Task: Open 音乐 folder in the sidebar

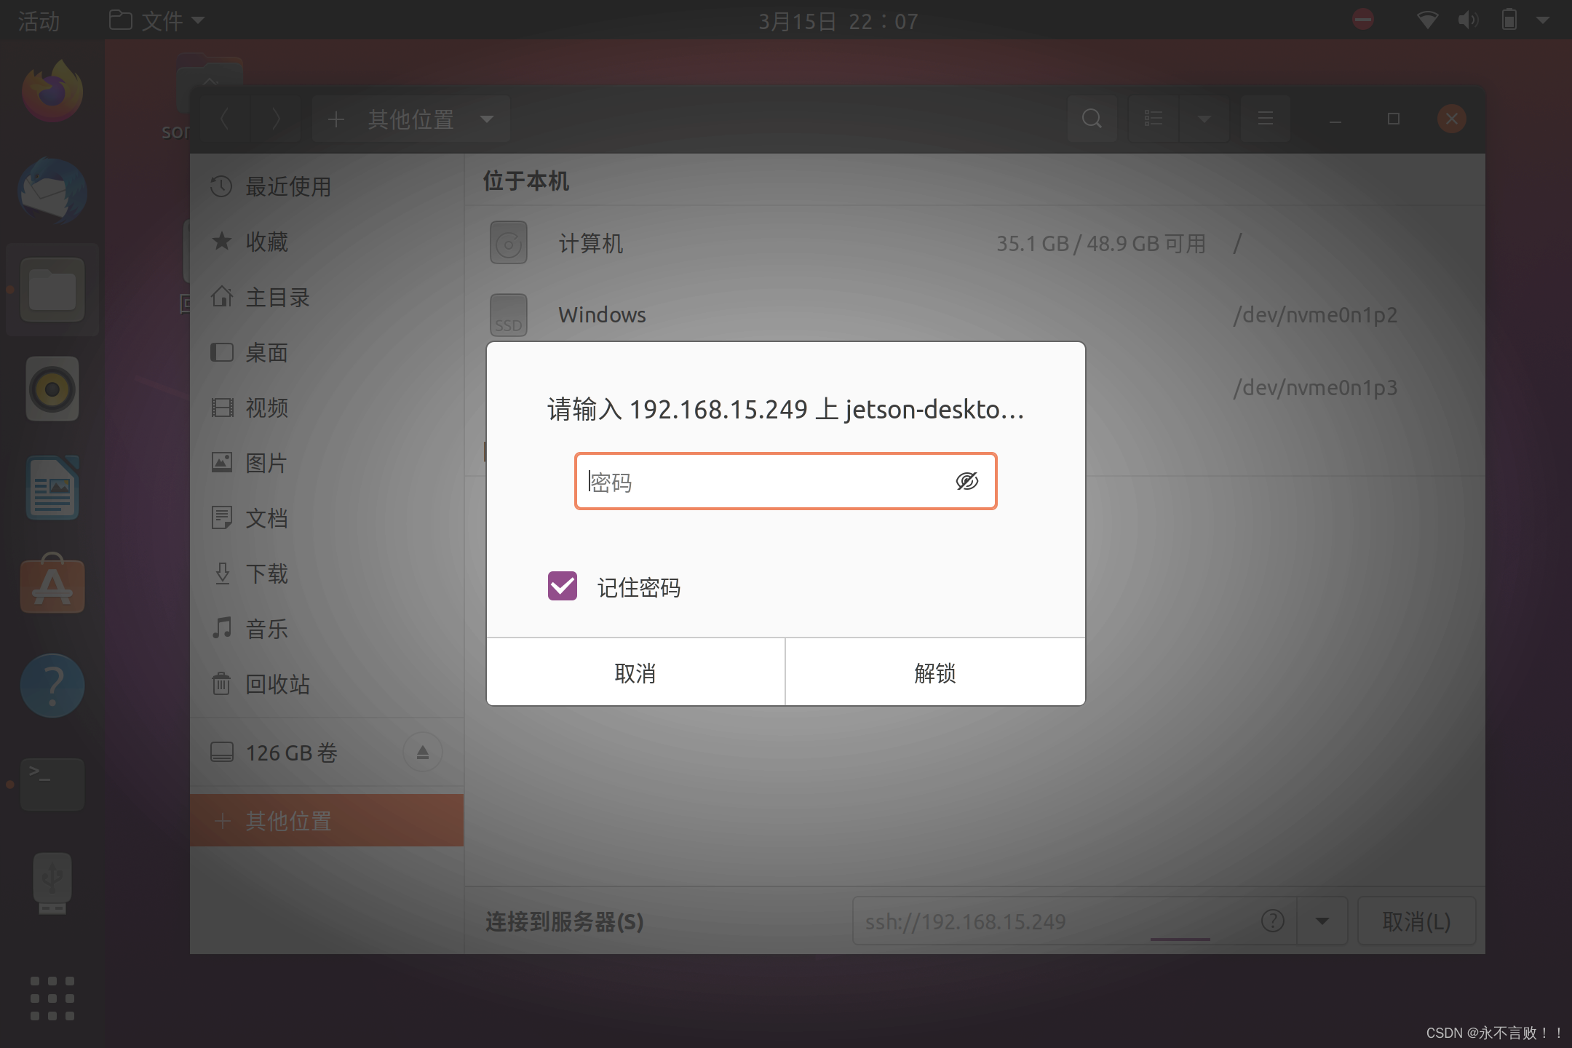Action: [327, 629]
